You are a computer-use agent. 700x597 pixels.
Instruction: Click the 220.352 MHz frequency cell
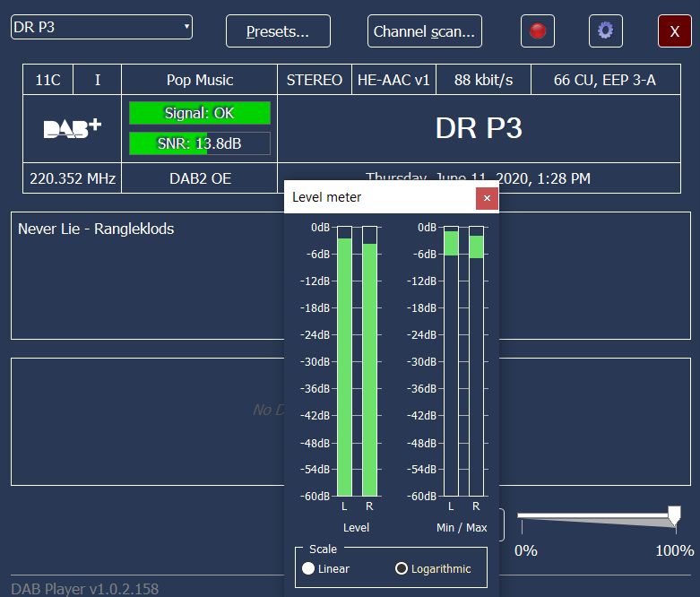point(72,178)
